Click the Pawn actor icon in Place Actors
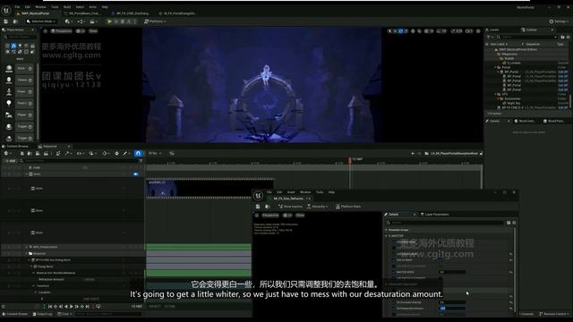Screen dimensions: 573x322 point(9,91)
